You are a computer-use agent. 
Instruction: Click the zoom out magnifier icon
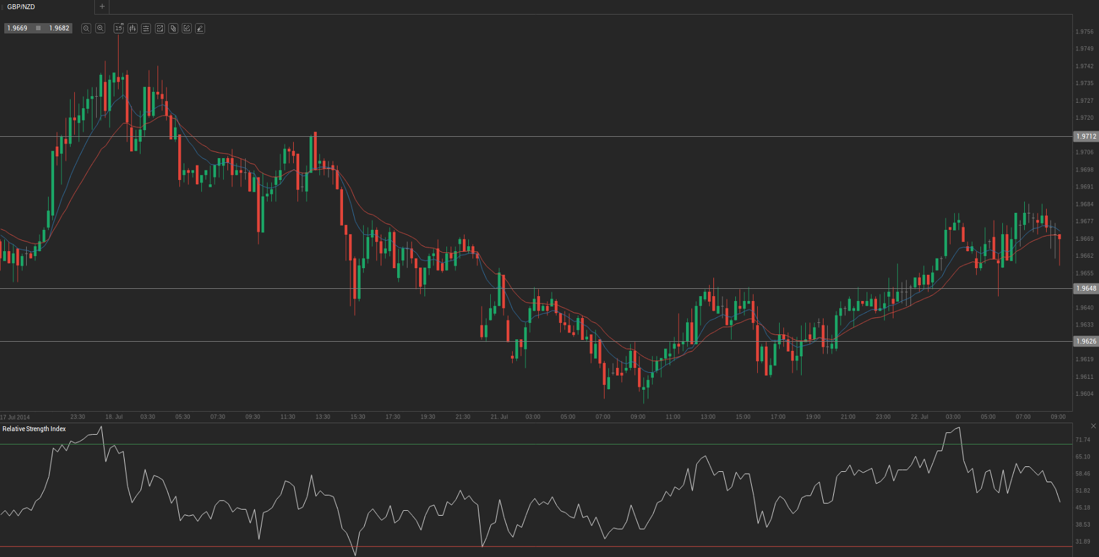(86, 29)
